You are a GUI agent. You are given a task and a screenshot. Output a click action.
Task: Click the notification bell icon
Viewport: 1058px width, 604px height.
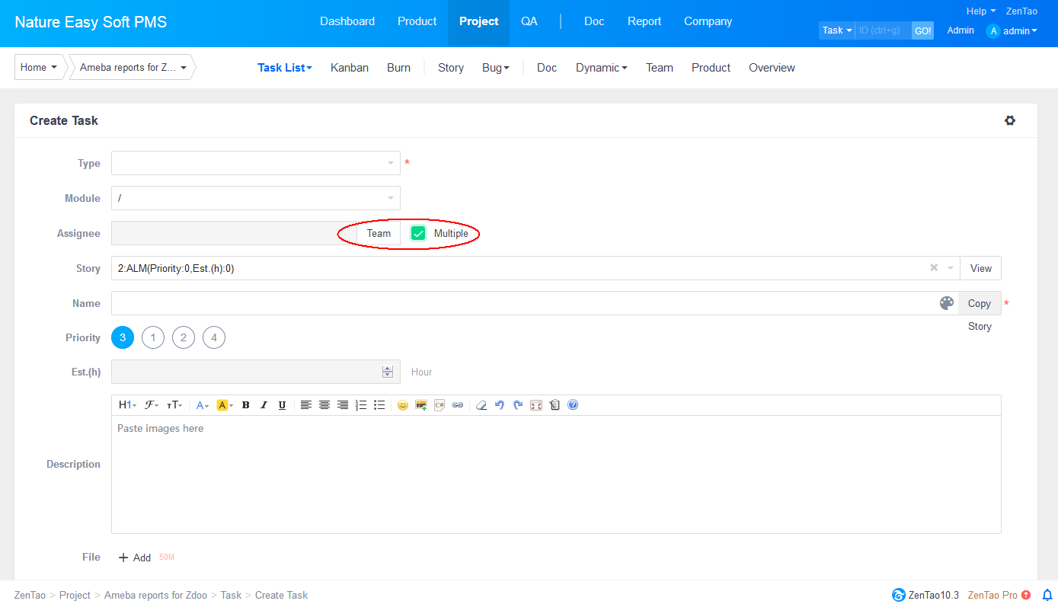[x=1047, y=595]
